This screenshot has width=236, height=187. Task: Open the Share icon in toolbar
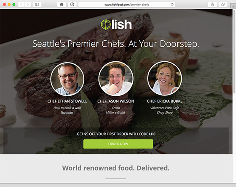212,5
